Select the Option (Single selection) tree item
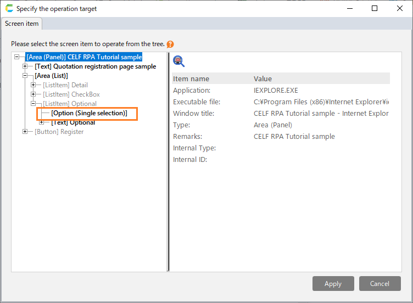This screenshot has height=303, width=413. 89,113
